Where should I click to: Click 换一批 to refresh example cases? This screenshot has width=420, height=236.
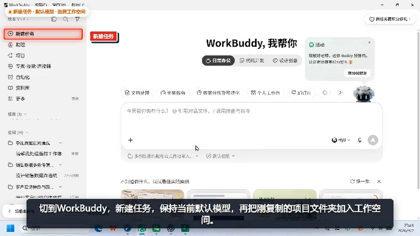[x=360, y=181]
